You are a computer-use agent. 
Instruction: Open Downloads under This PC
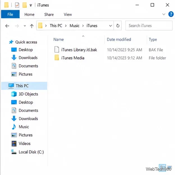(28, 119)
